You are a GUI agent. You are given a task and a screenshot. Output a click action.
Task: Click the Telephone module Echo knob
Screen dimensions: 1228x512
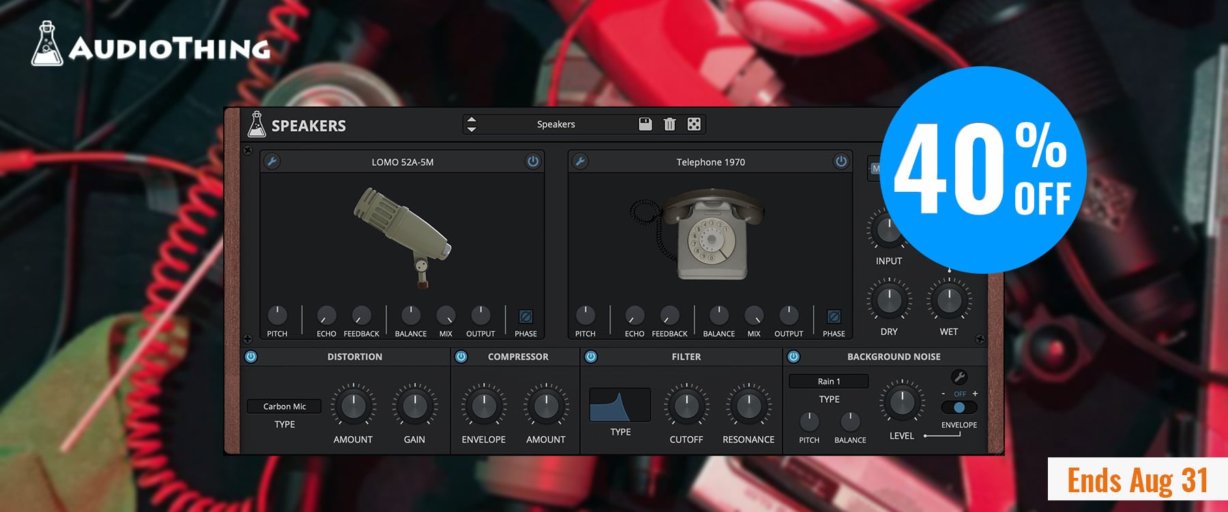(634, 315)
